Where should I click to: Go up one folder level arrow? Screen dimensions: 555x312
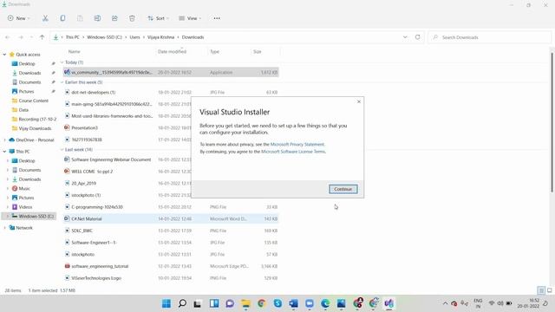tap(42, 37)
